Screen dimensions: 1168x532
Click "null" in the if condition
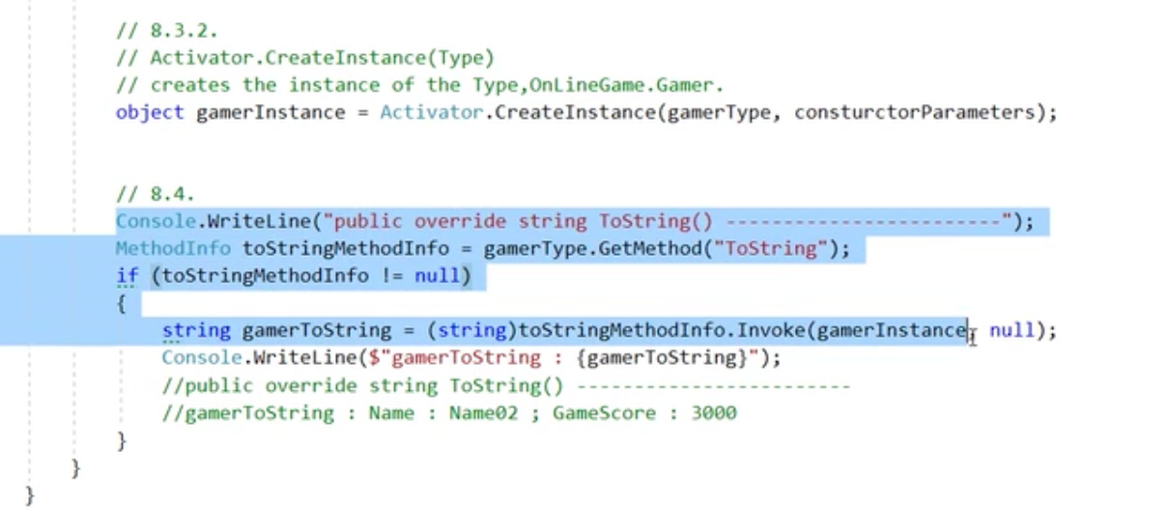coord(437,276)
